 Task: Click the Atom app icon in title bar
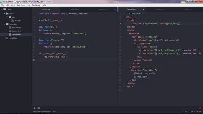(x=1, y=2)
